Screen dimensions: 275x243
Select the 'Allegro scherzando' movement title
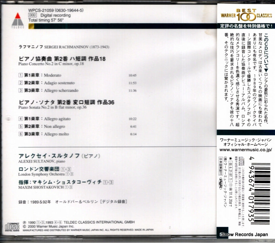(61, 90)
